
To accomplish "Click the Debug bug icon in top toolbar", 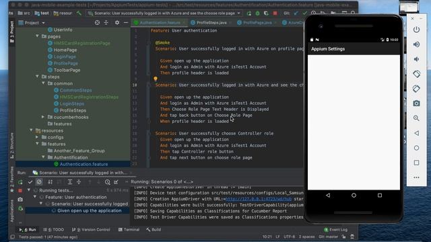I will point(257,13).
